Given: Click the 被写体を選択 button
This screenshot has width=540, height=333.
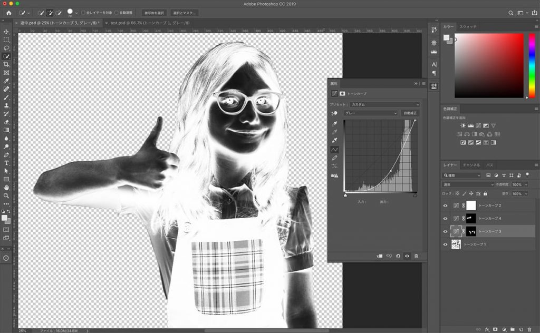Looking at the screenshot, I should [154, 13].
